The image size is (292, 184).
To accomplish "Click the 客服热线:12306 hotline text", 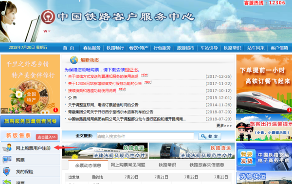I will [264, 3].
